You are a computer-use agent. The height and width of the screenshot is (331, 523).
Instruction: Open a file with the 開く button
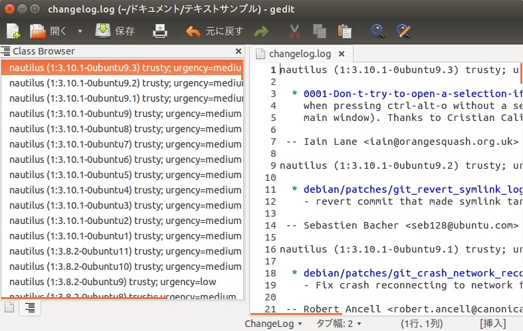pyautogui.click(x=48, y=31)
